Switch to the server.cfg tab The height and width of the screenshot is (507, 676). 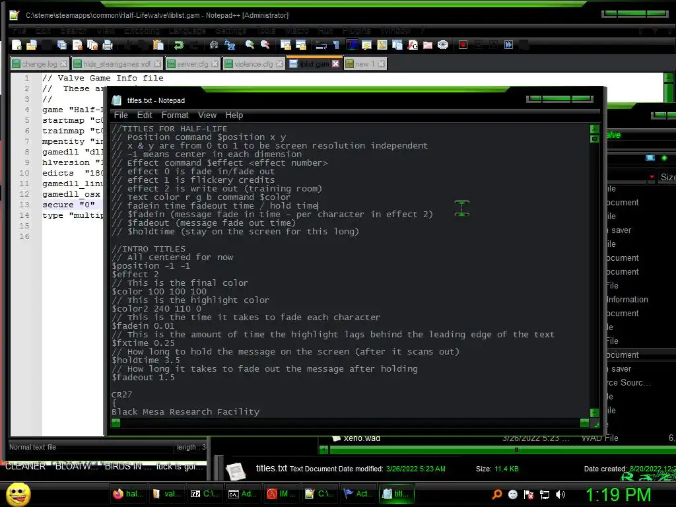tap(192, 64)
